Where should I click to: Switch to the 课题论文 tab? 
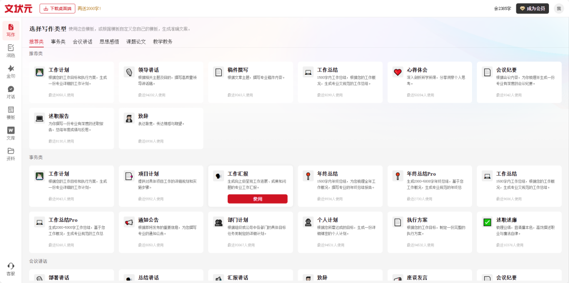point(136,42)
